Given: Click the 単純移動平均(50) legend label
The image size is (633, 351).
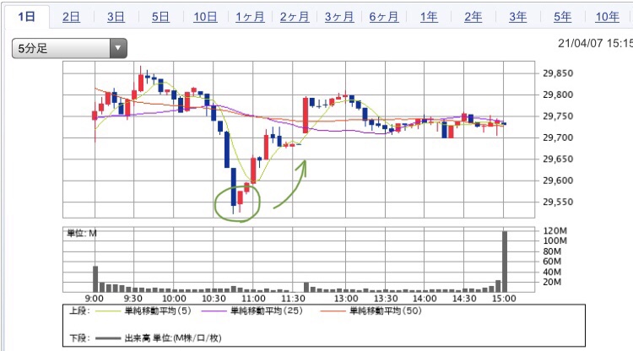Looking at the screenshot, I should point(386,310).
